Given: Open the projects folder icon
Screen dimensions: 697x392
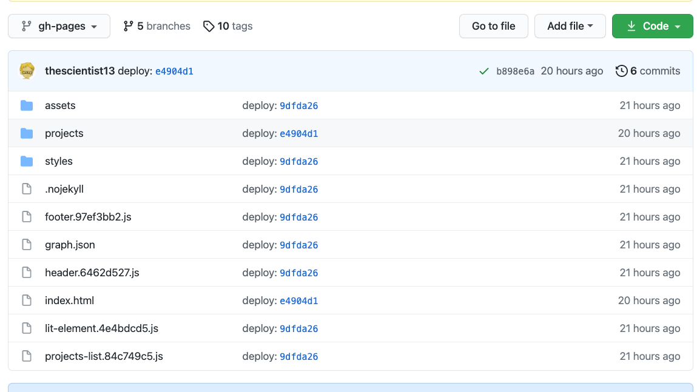Looking at the screenshot, I should pyautogui.click(x=27, y=133).
